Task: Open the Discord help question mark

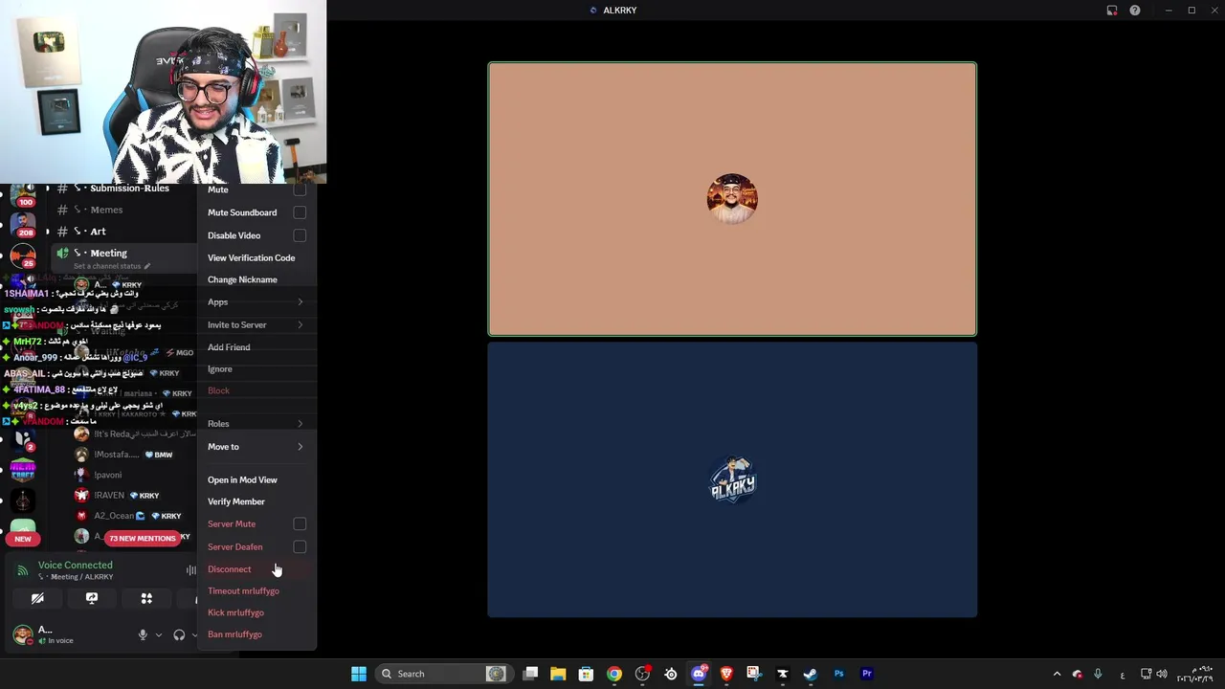Action: click(x=1135, y=11)
